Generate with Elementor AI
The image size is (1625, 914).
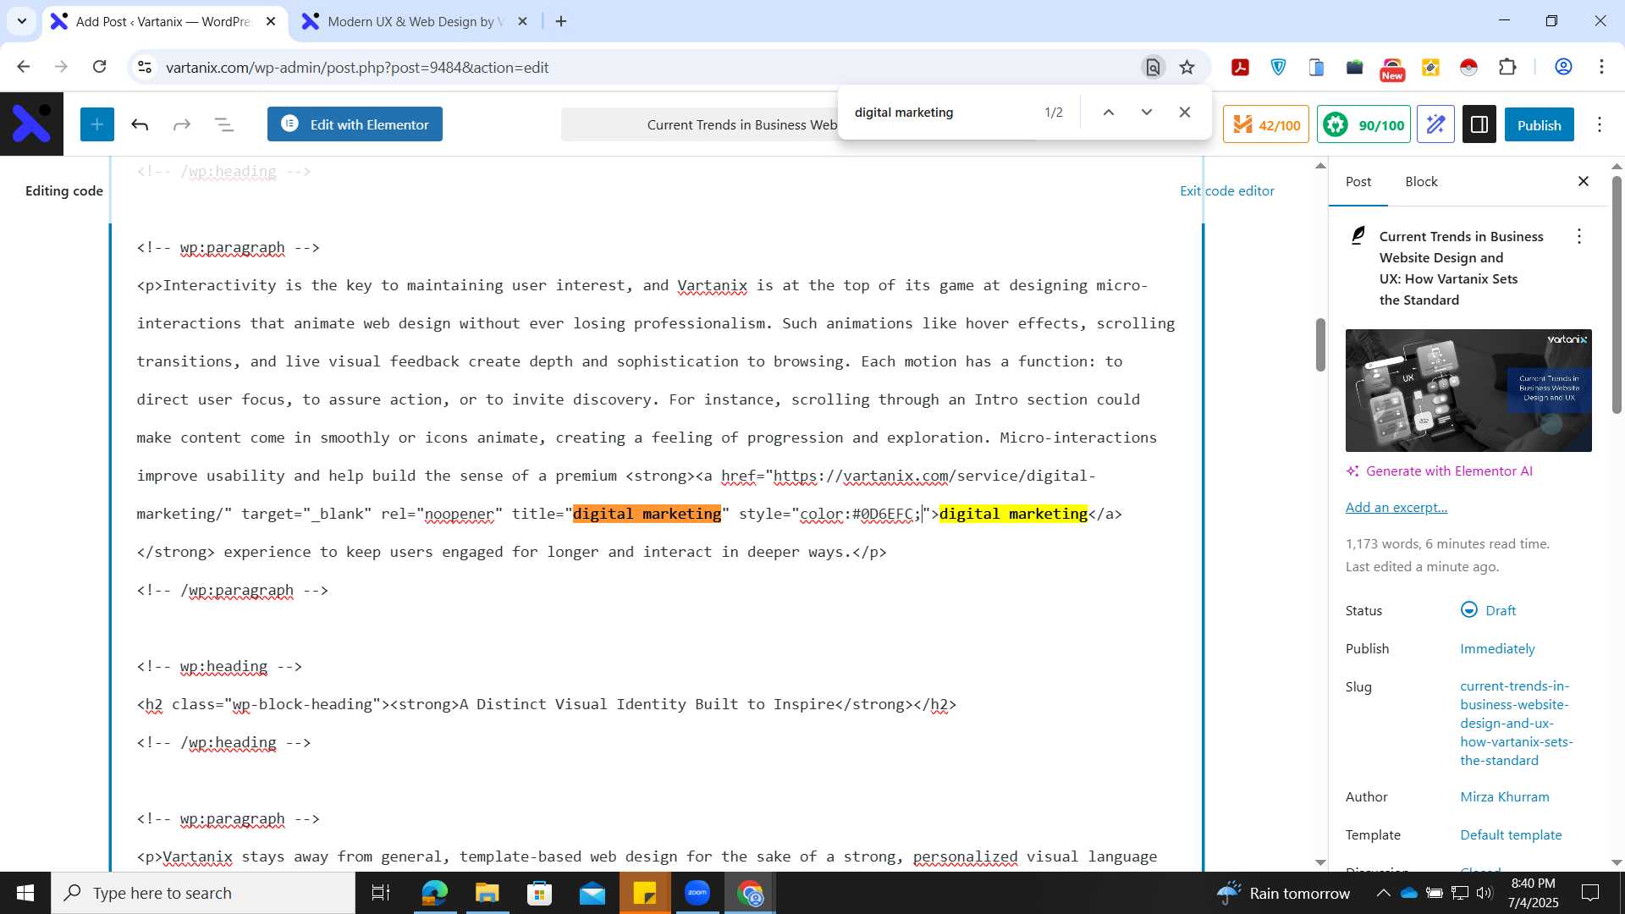(1440, 471)
